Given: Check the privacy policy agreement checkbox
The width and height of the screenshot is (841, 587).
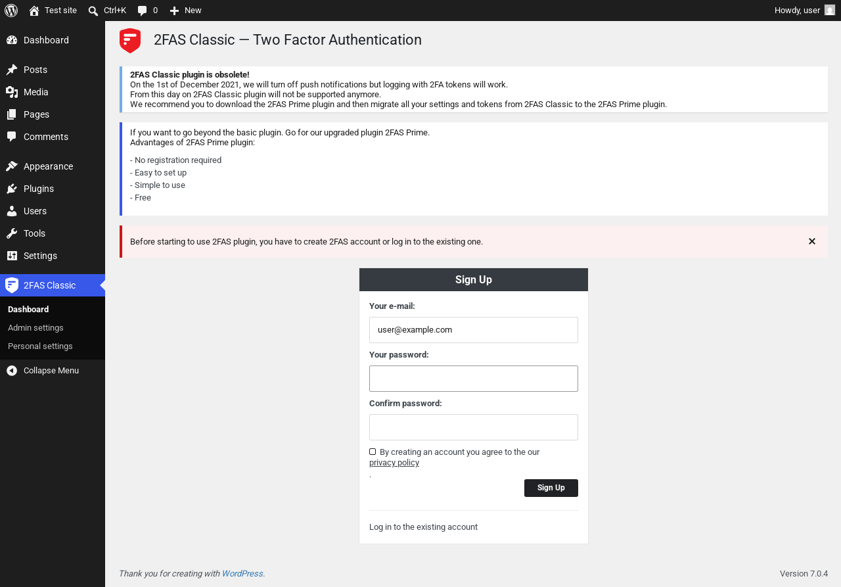Looking at the screenshot, I should (373, 452).
